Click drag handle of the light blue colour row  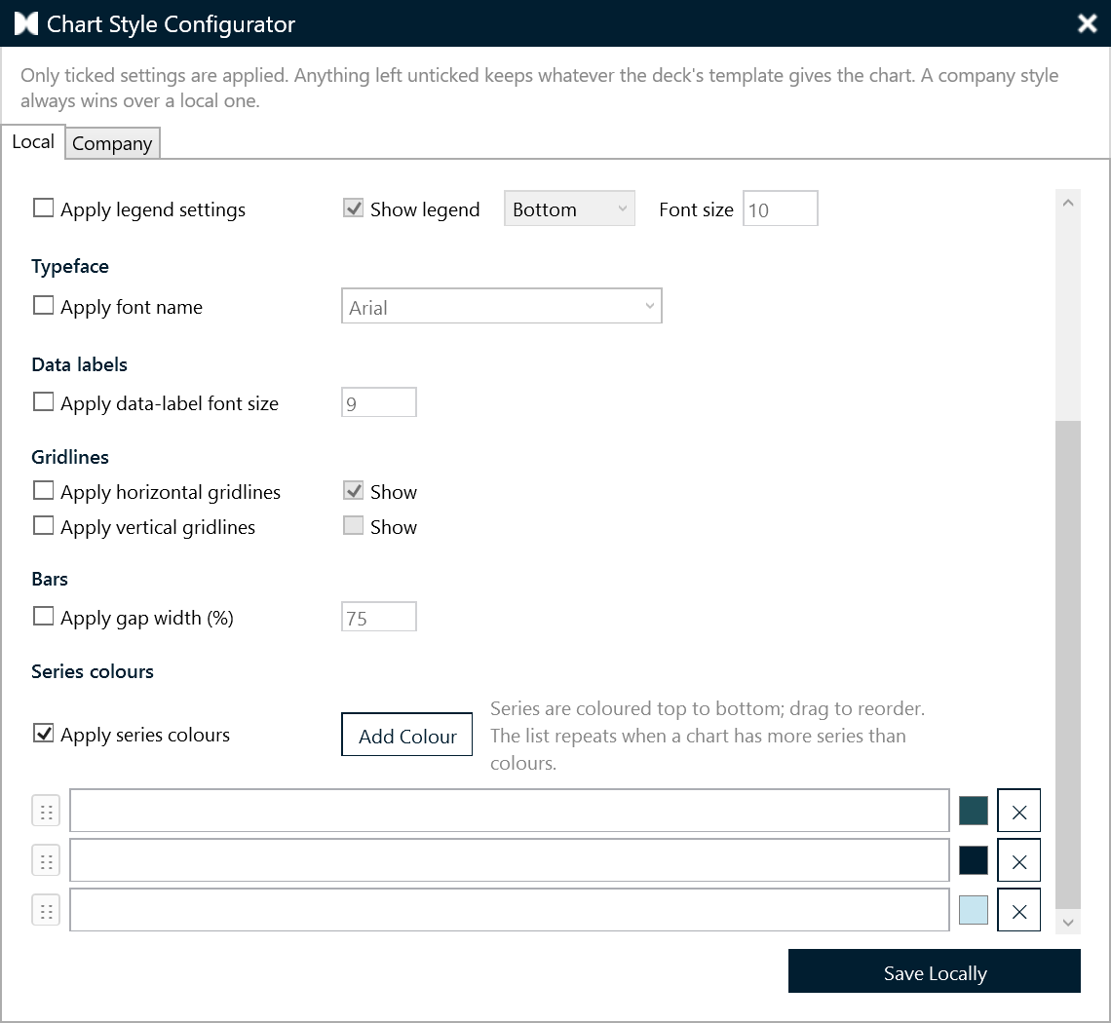pos(46,910)
